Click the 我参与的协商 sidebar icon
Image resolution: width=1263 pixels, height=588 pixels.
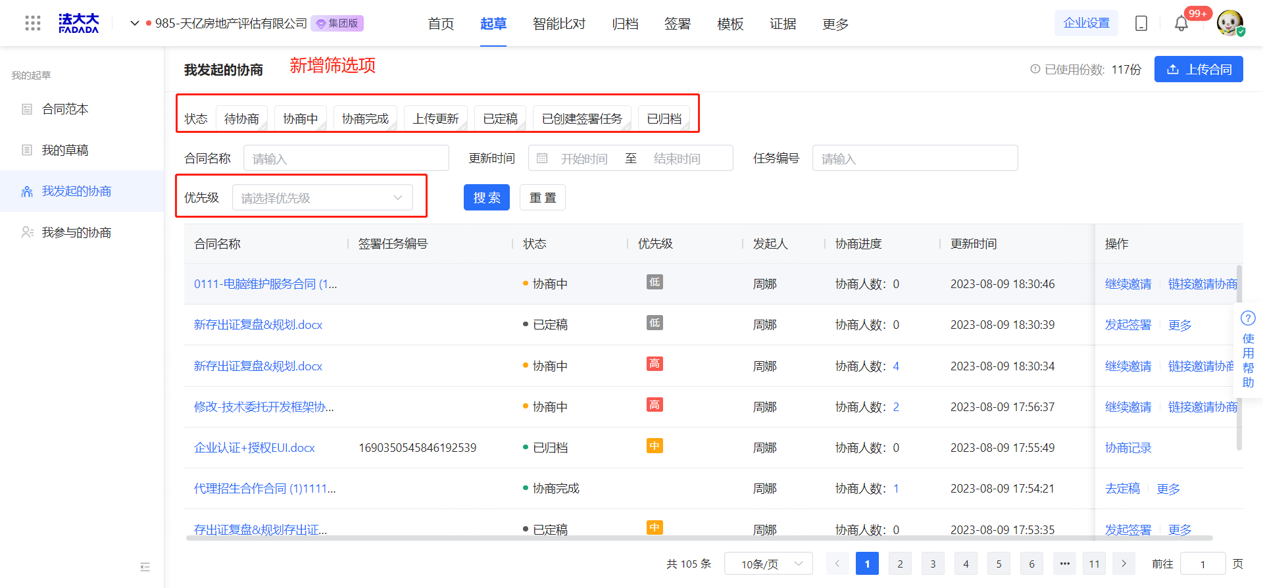click(27, 232)
